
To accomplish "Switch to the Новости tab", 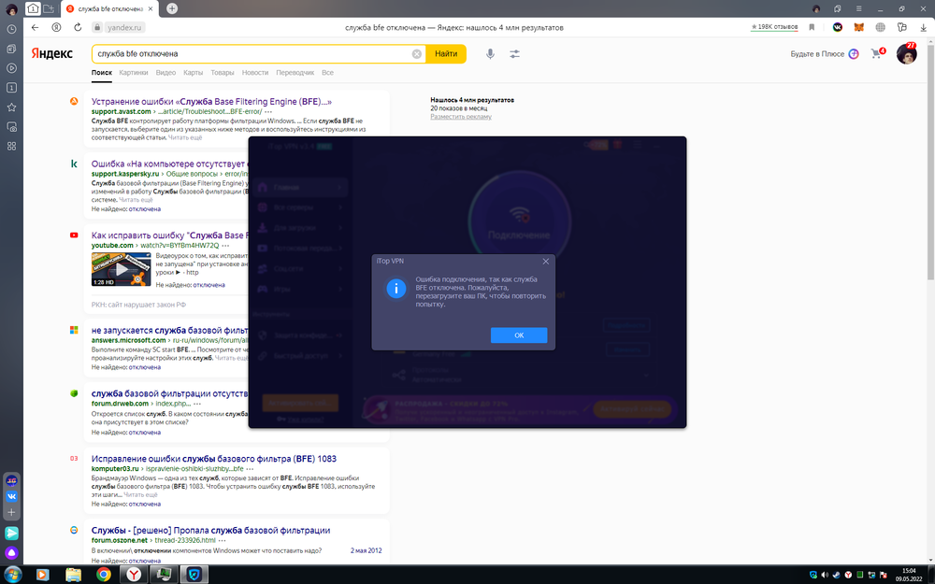I will pyautogui.click(x=255, y=73).
